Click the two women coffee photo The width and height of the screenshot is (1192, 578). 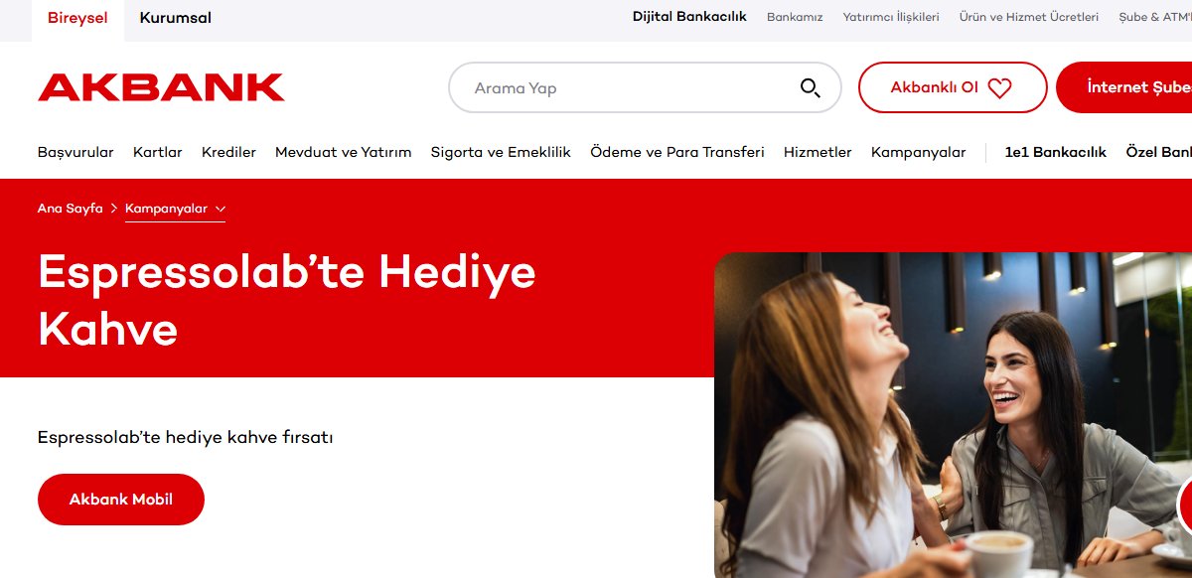point(953,415)
